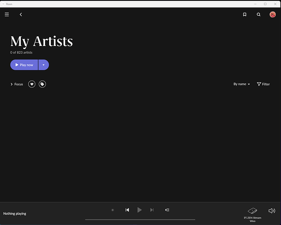Open the bookmarks icon
This screenshot has height=225, width=281.
pos(244,14)
